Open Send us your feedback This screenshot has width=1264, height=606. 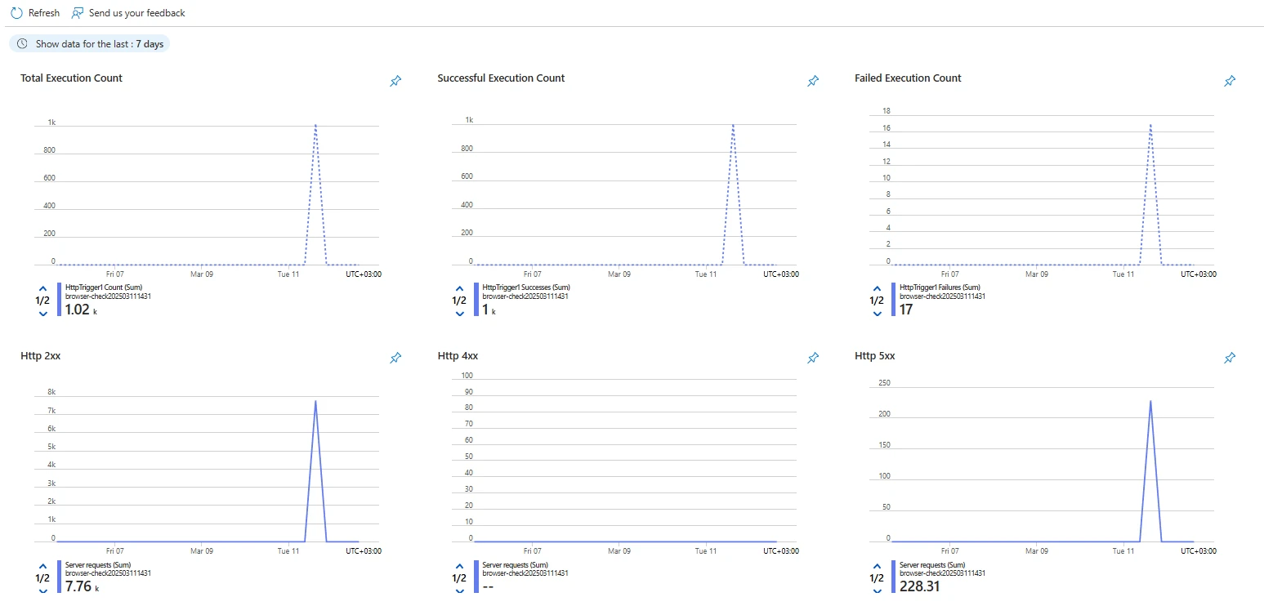click(x=128, y=13)
